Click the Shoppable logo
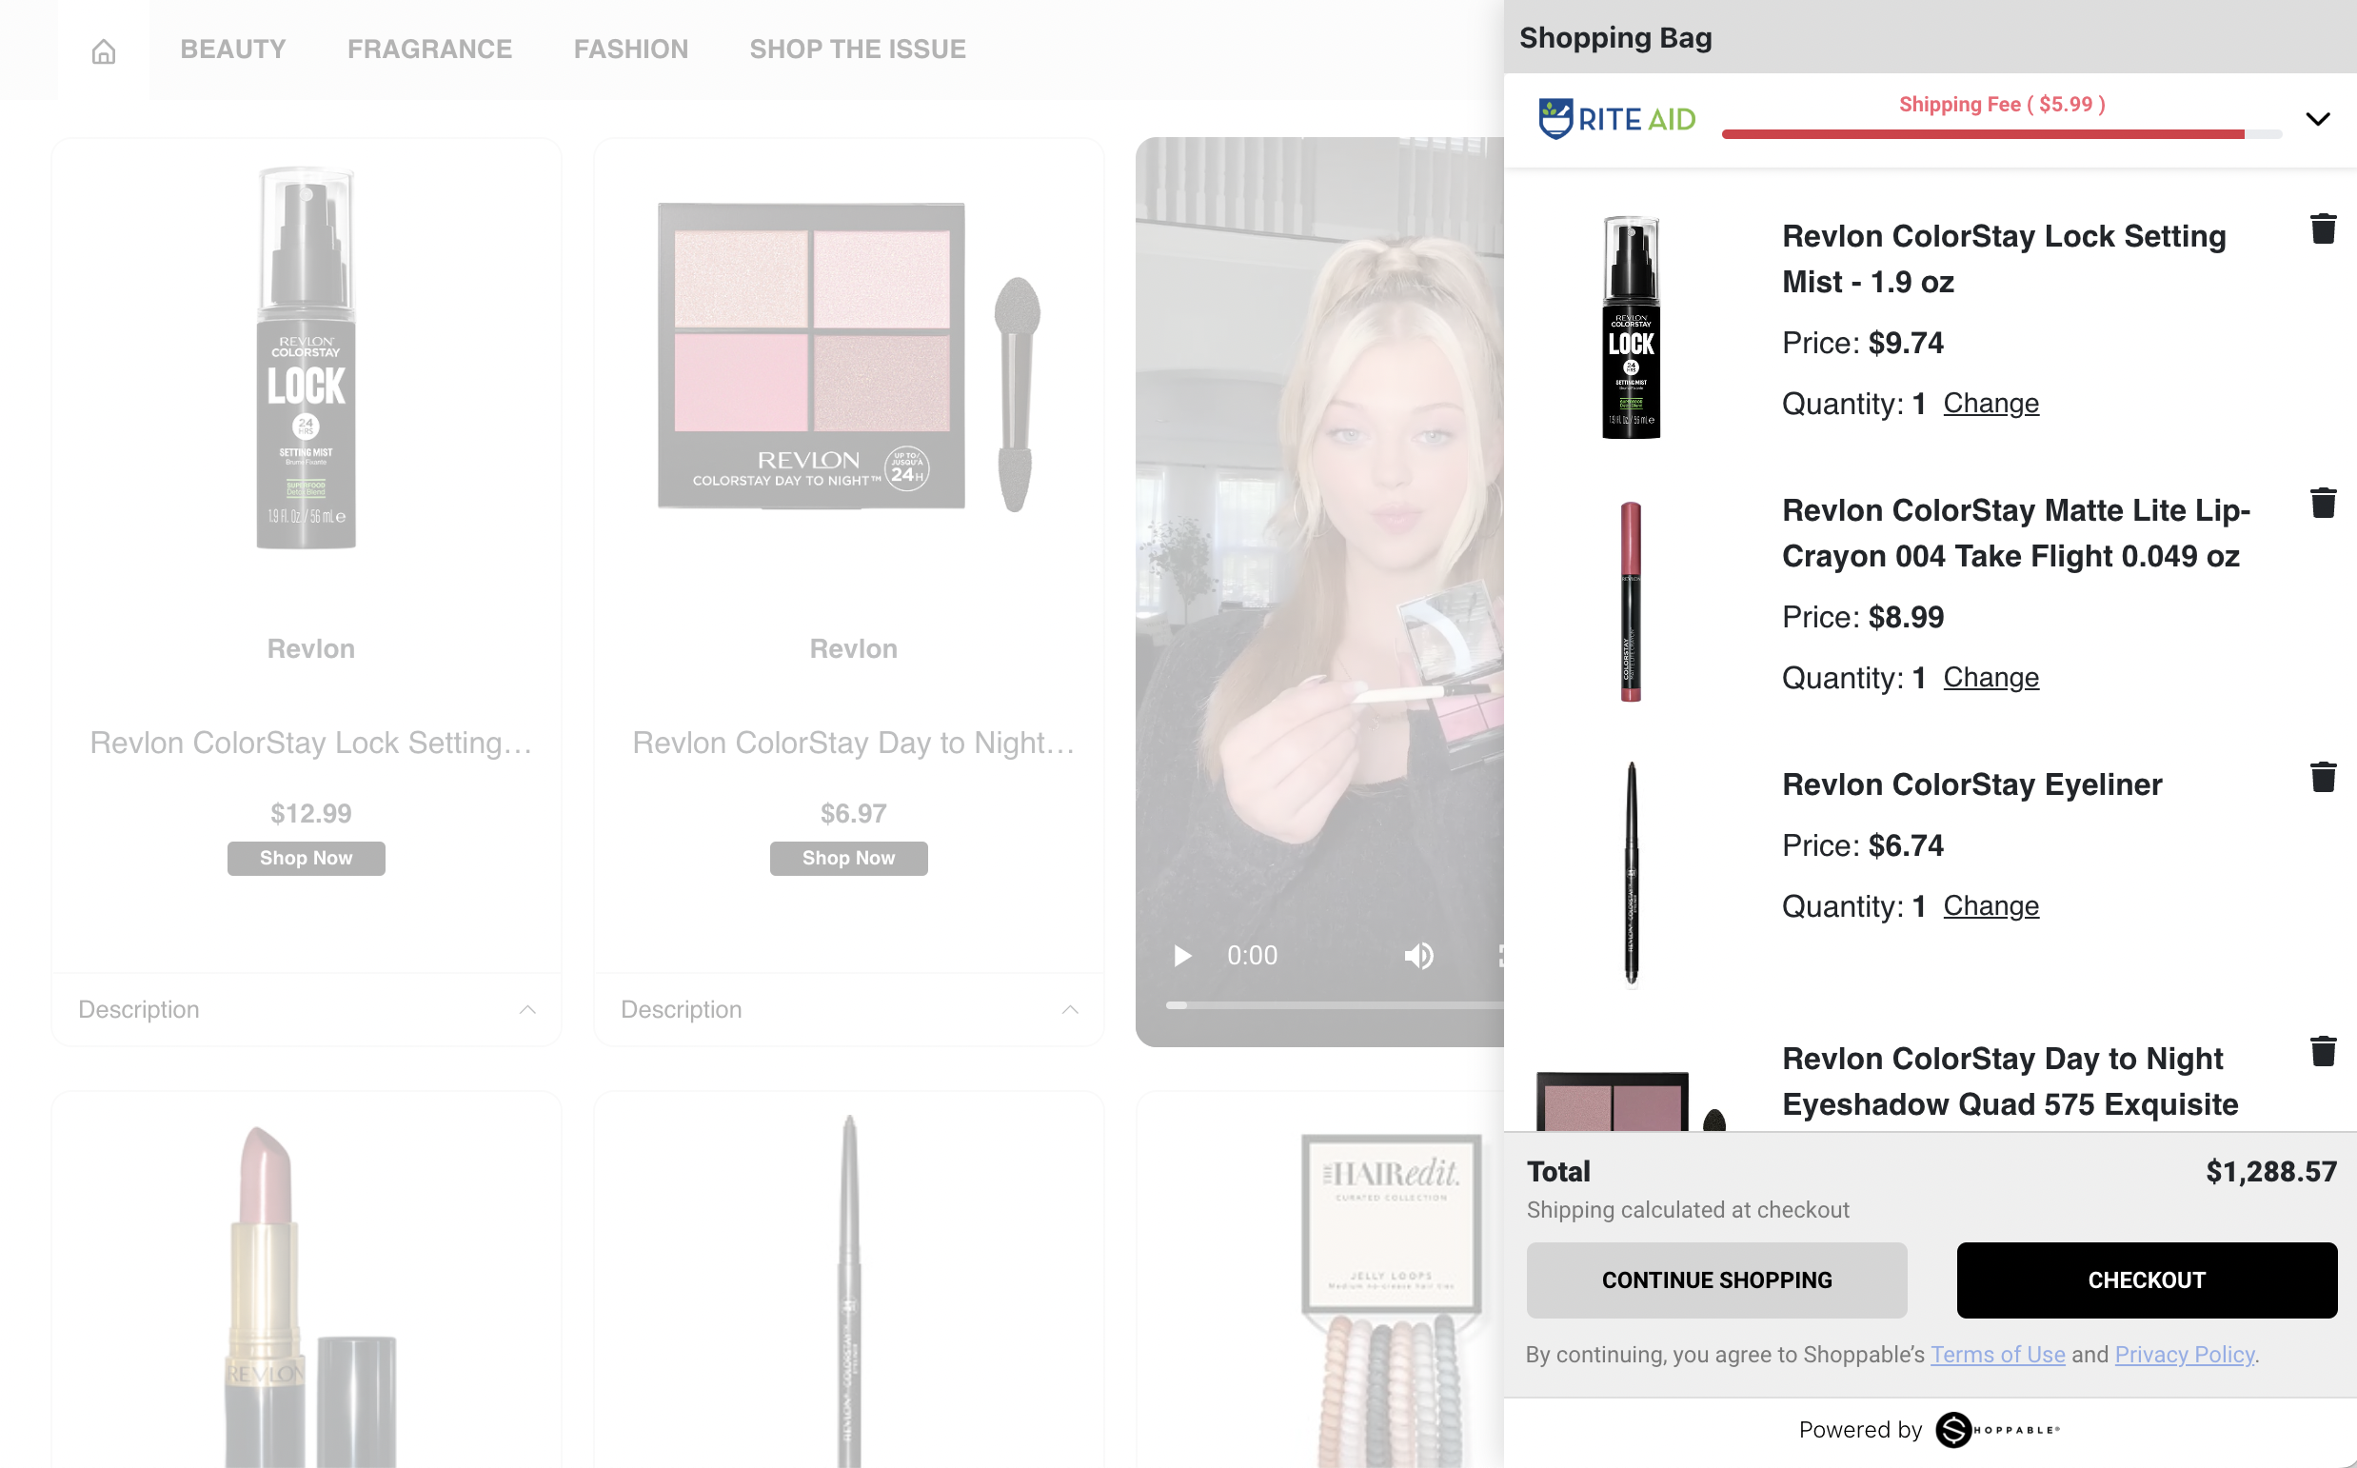The height and width of the screenshot is (1468, 2357). pos(1997,1429)
